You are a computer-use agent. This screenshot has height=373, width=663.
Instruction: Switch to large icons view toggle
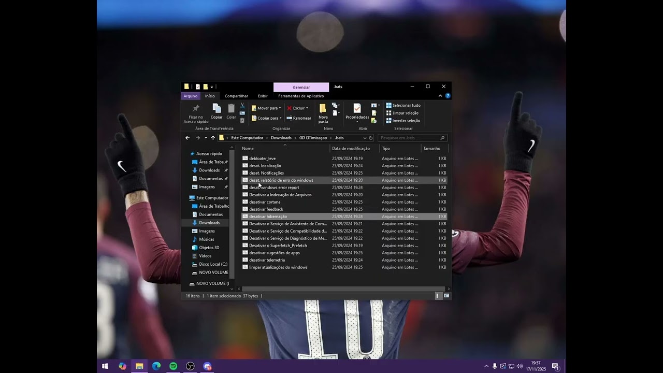[446, 296]
